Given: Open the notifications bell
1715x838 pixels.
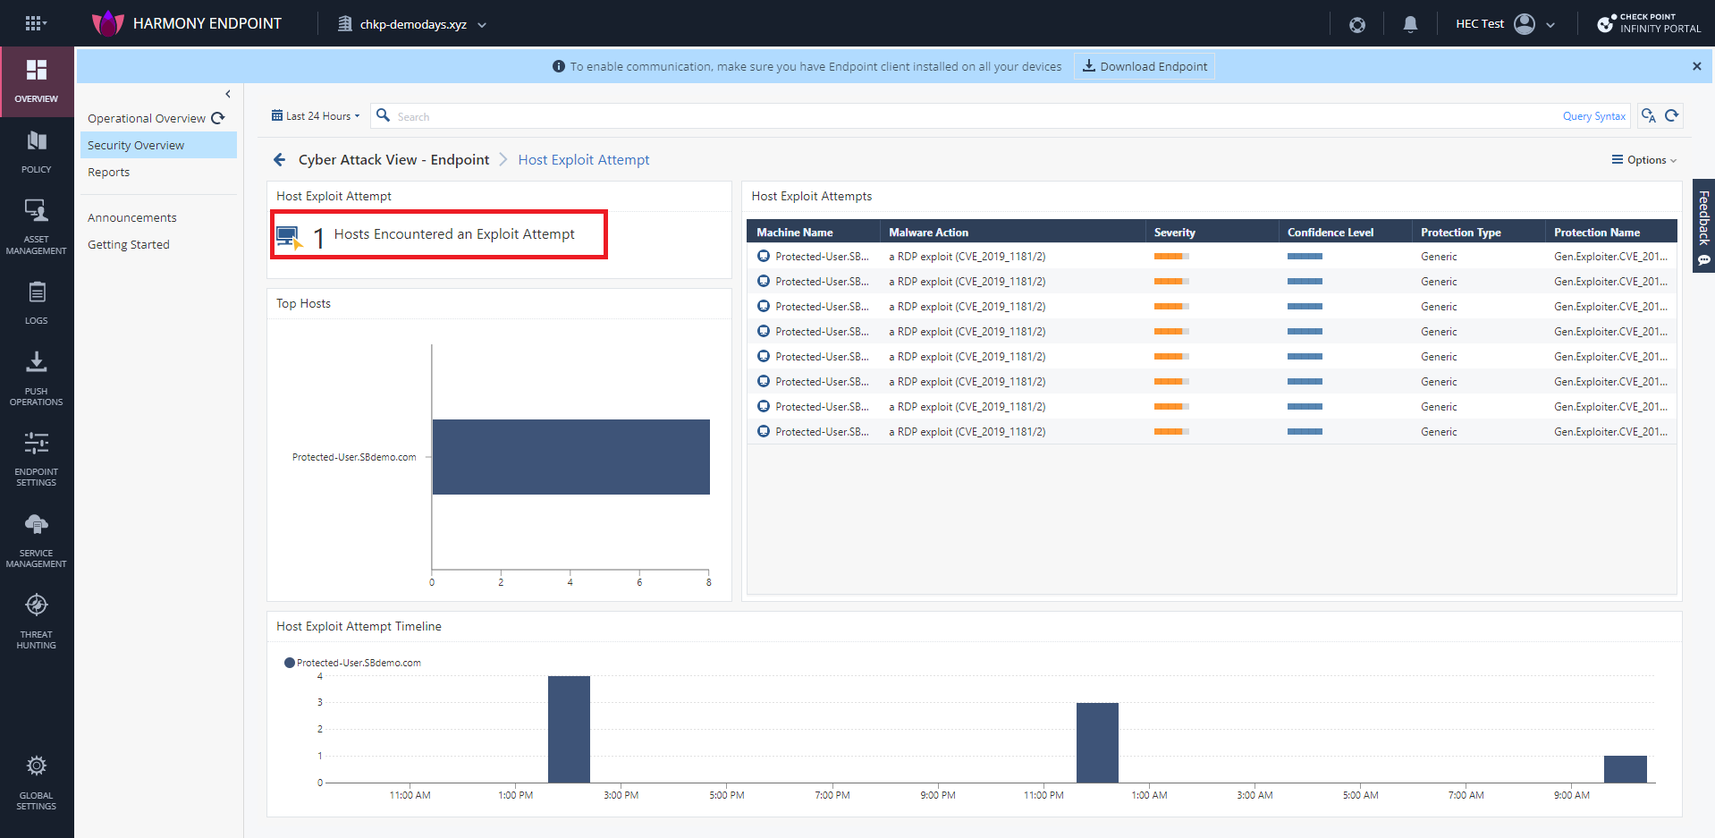Looking at the screenshot, I should click(x=1410, y=24).
